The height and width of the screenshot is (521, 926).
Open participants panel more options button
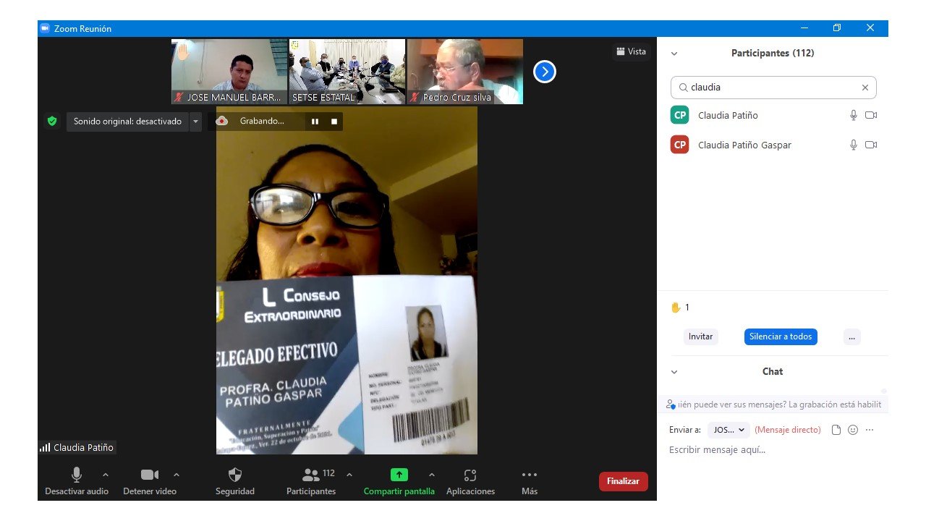851,336
